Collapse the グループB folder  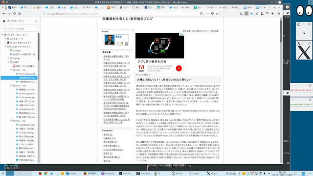tap(11, 86)
